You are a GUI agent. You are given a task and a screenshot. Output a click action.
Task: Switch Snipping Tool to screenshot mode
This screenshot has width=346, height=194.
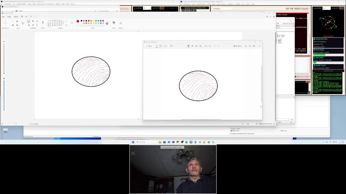(157, 46)
